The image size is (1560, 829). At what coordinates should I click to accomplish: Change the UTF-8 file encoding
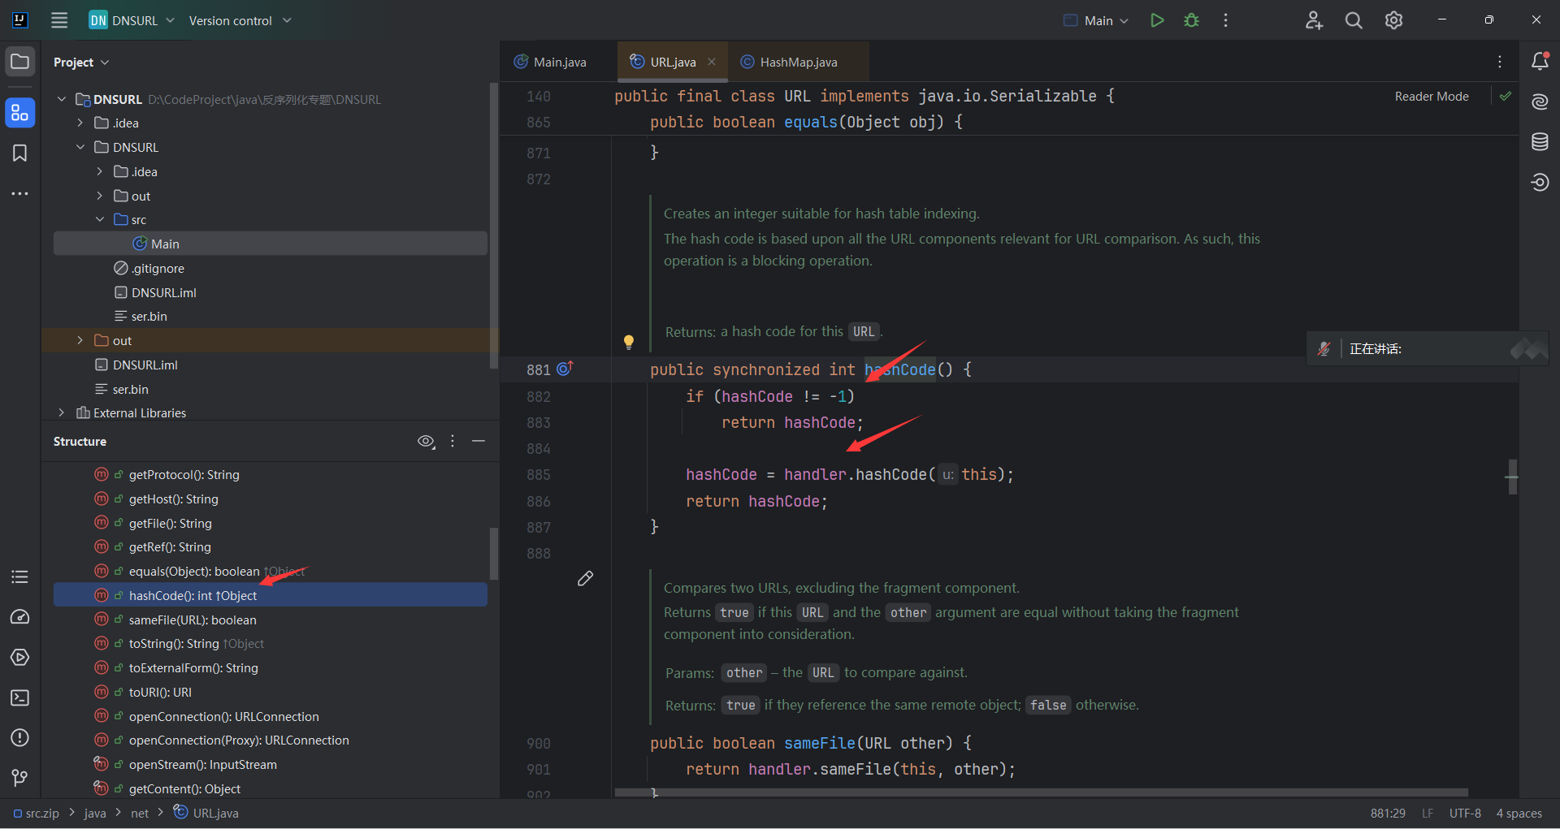[x=1465, y=813]
